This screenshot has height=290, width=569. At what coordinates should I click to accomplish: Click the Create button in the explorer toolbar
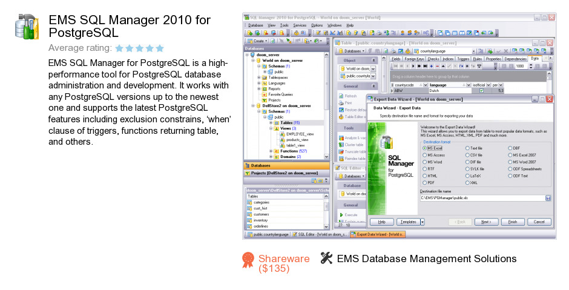click(258, 41)
